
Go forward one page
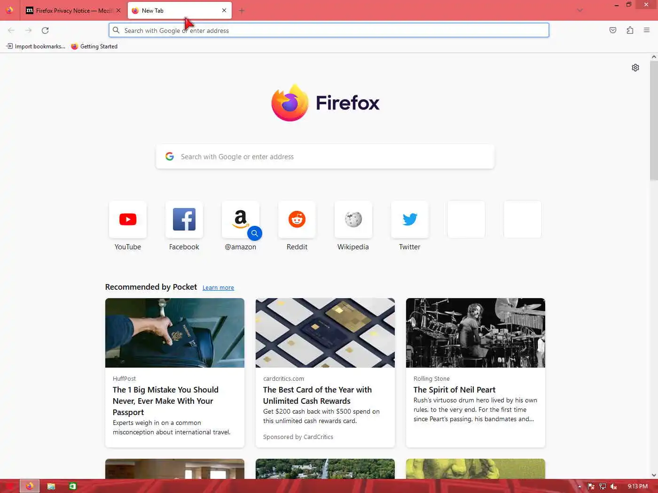click(x=28, y=31)
